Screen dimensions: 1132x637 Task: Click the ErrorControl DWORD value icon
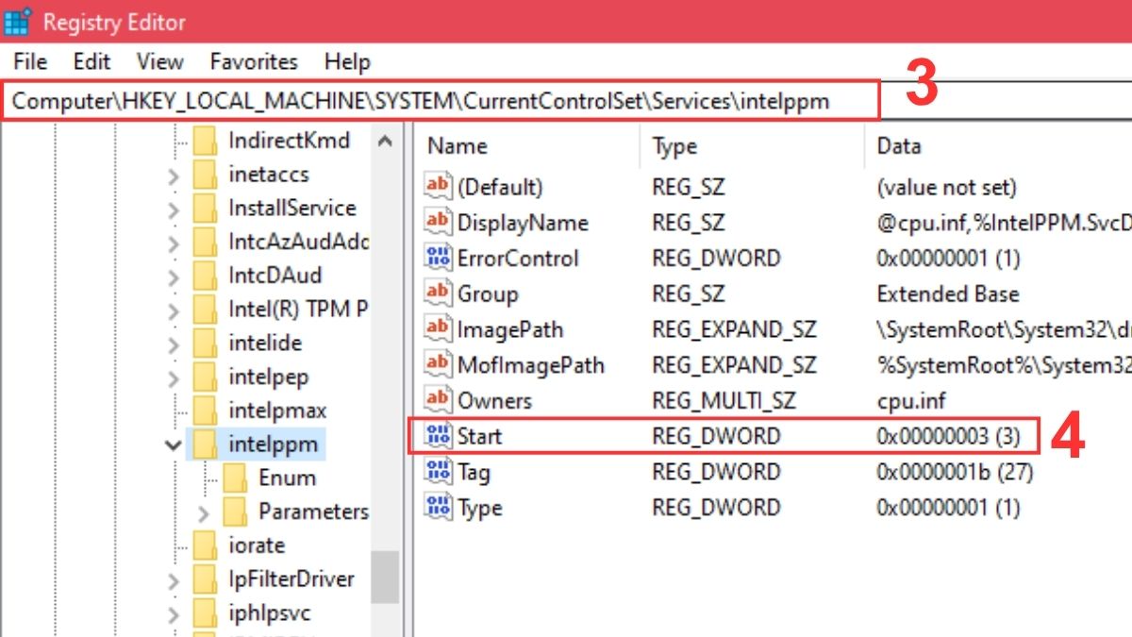click(439, 259)
